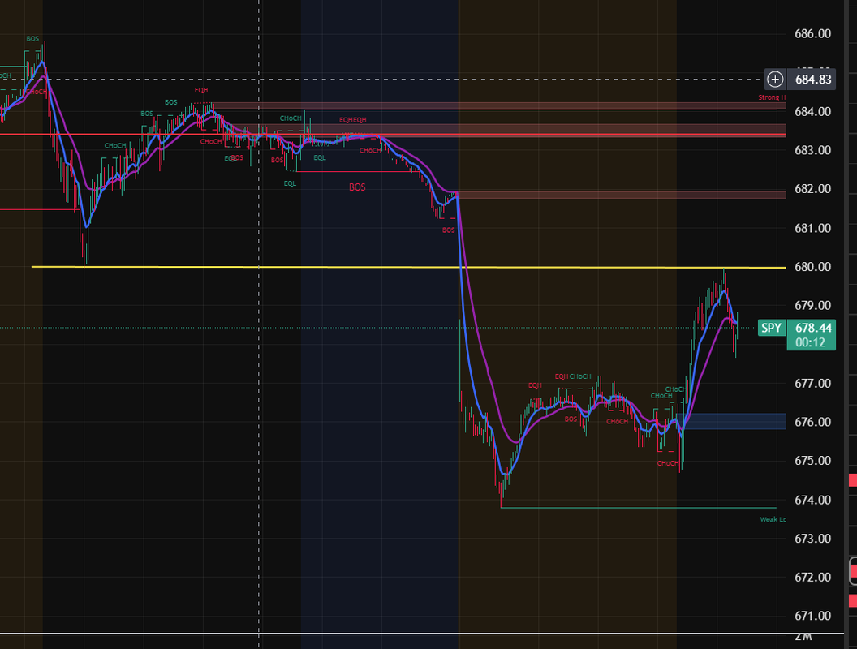Click the 678.44 current price label
The height and width of the screenshot is (649, 857).
(x=812, y=328)
